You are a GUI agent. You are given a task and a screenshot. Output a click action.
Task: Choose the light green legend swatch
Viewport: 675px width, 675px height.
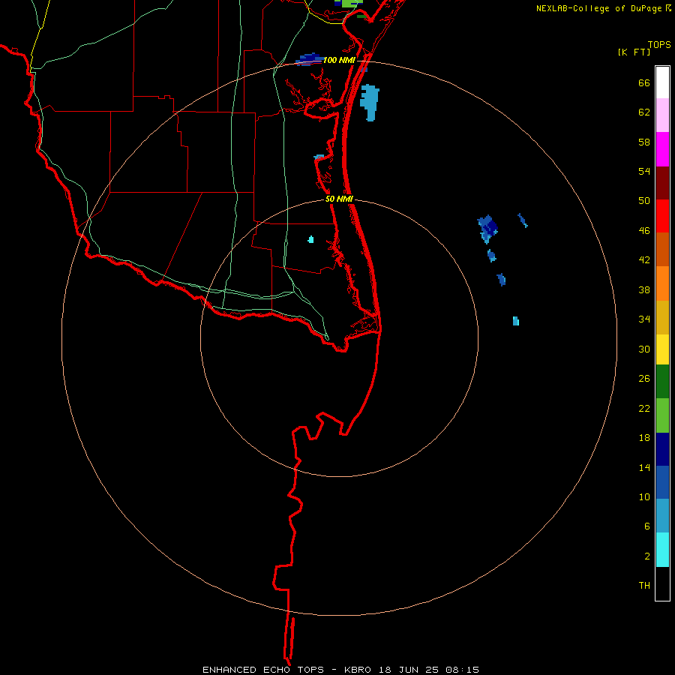[x=662, y=415]
